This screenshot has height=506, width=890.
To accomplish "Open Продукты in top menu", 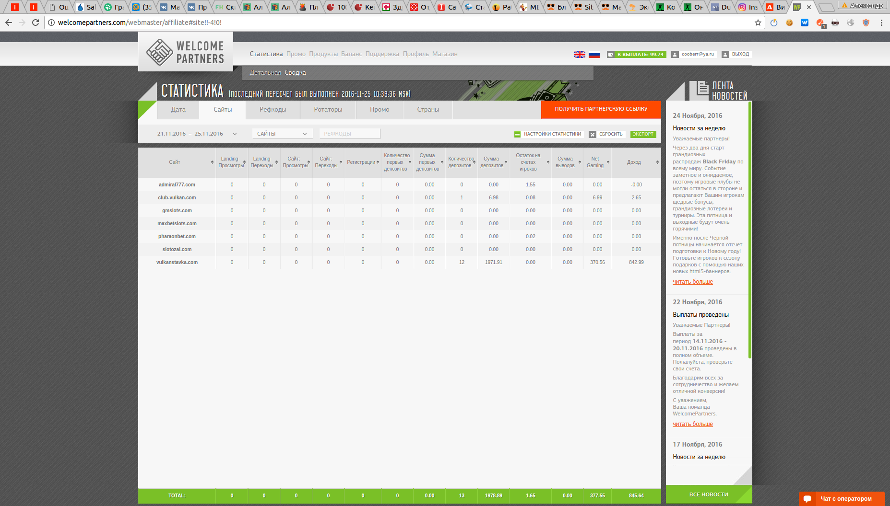I will click(323, 54).
